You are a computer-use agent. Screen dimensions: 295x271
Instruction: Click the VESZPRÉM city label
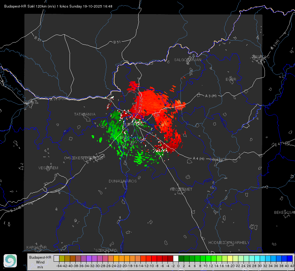click(48, 168)
